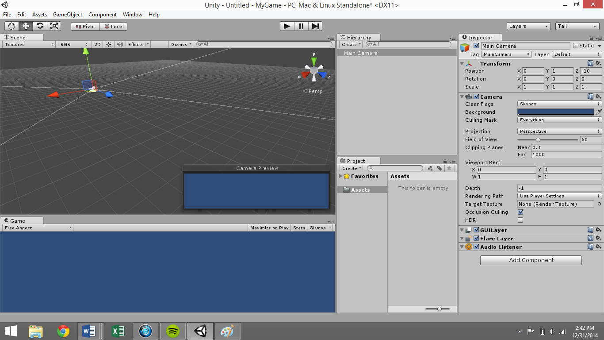Open Spotify from the taskbar
This screenshot has width=604, height=340.
[172, 331]
